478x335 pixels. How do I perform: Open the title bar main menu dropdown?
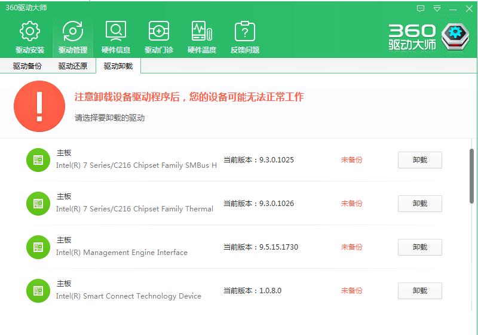(437, 8)
